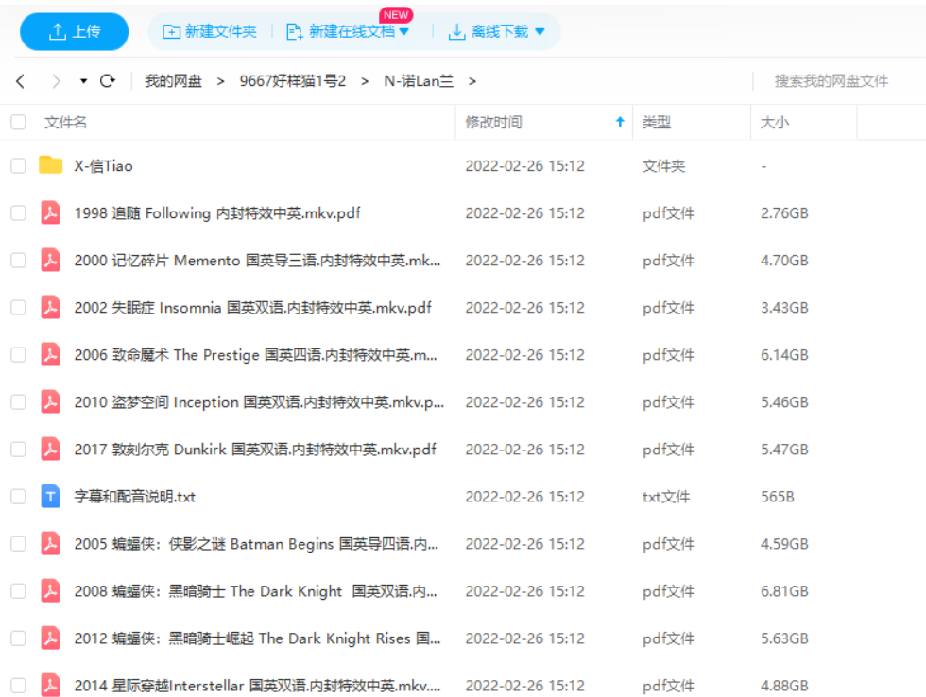This screenshot has width=926, height=697.
Task: Click the 搜索我的网盘文件 search field
Action: (x=832, y=81)
